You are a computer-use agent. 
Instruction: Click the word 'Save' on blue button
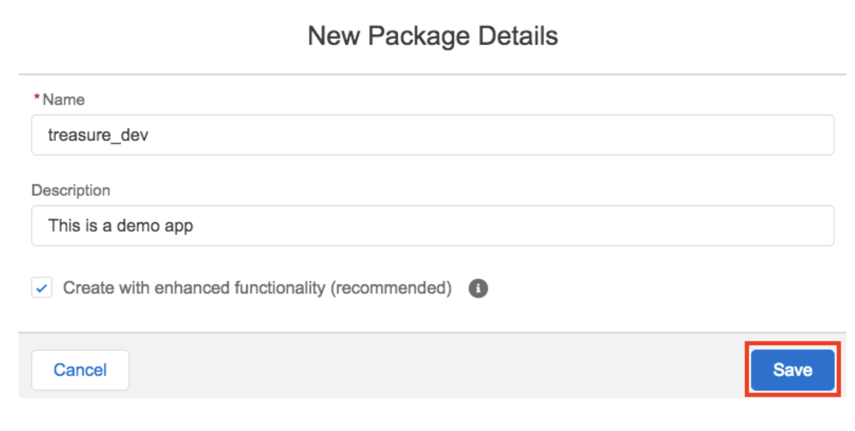(x=792, y=370)
